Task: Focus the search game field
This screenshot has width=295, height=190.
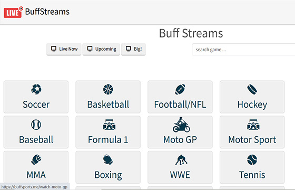Action: pos(243,50)
